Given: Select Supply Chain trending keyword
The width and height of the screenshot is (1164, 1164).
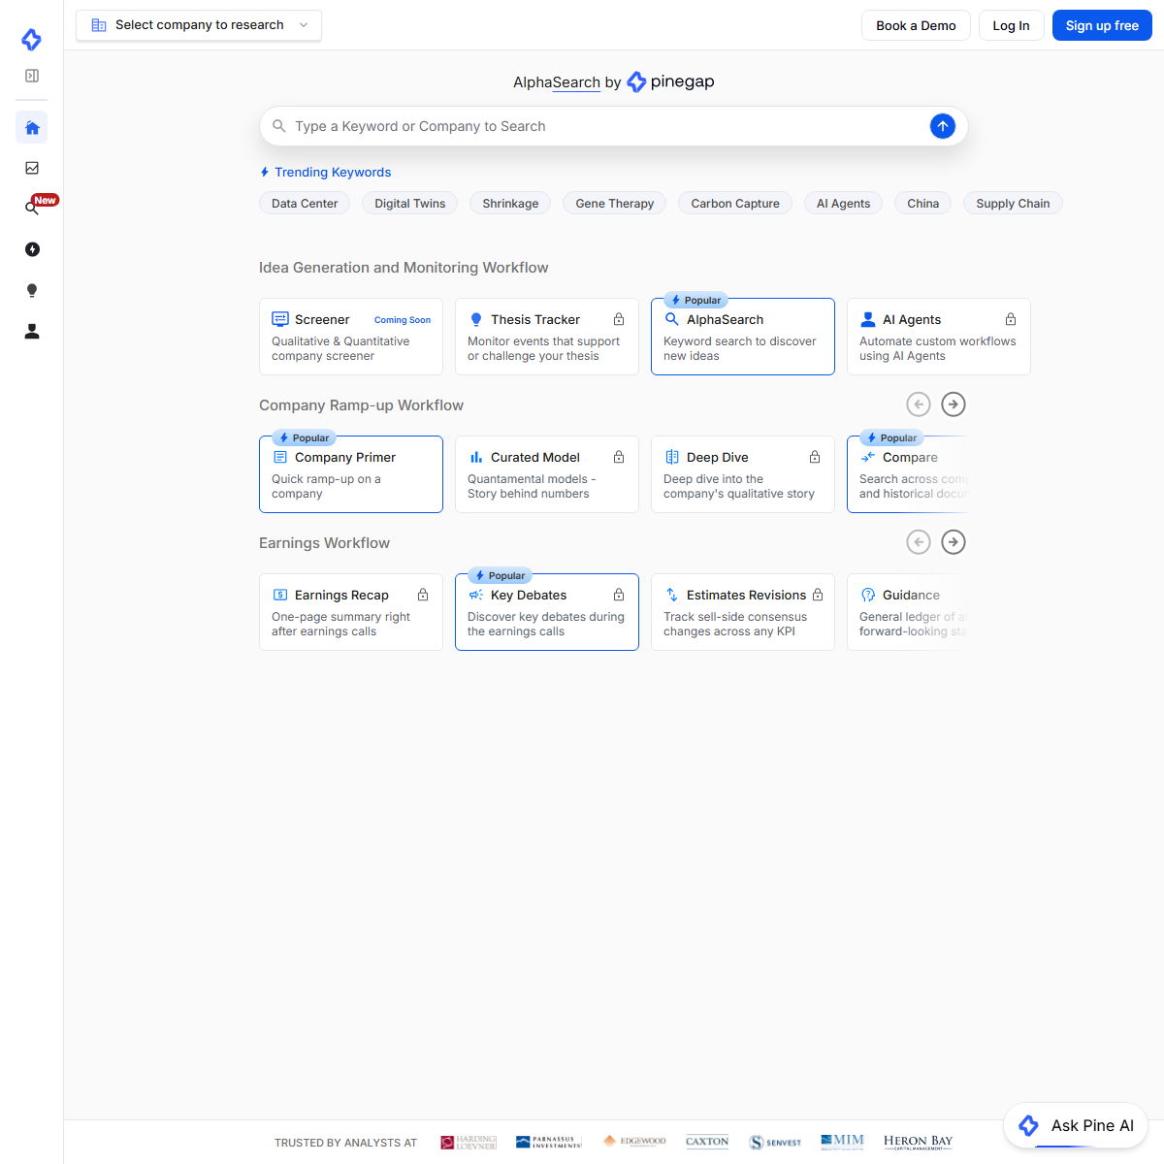Looking at the screenshot, I should [1013, 203].
